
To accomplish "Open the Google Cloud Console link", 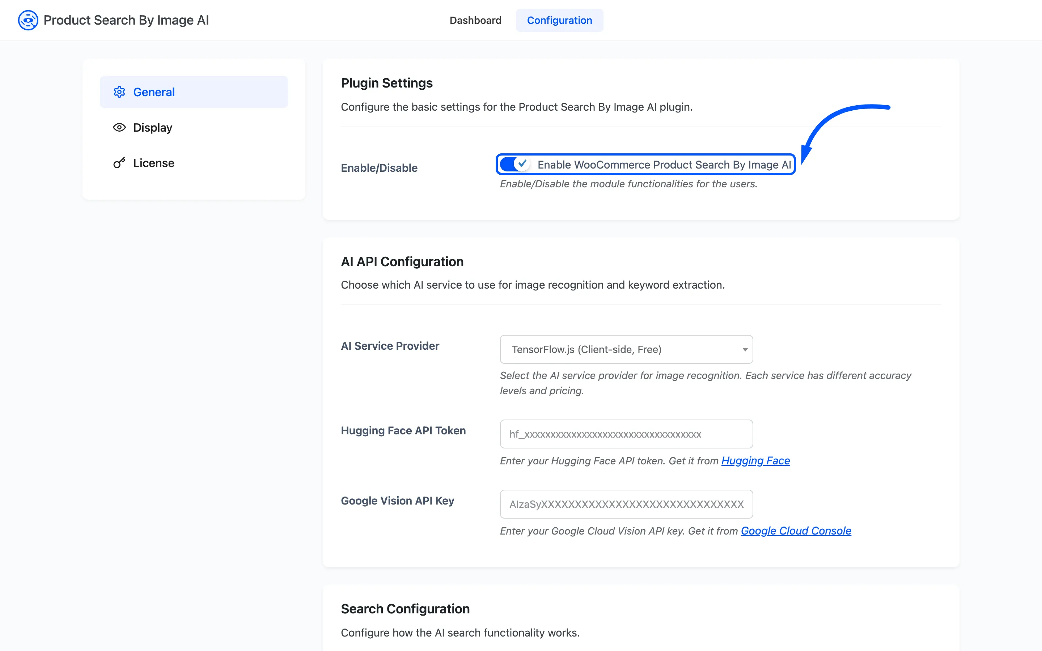I will 796,531.
